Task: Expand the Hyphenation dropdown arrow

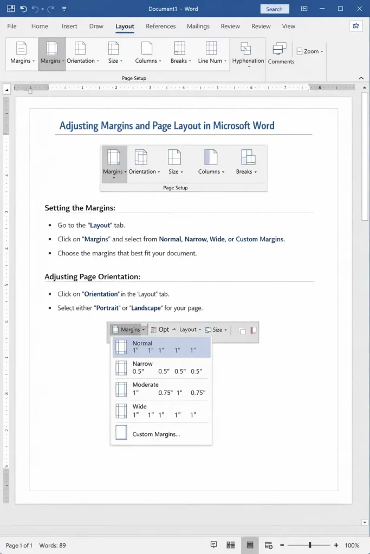Action: tap(249, 67)
